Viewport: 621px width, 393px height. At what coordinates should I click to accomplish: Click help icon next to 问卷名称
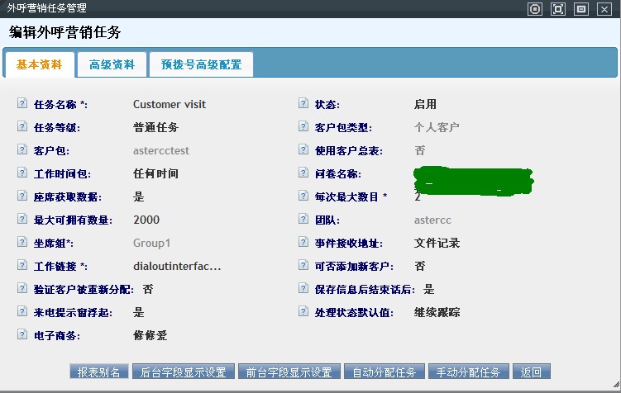click(303, 174)
